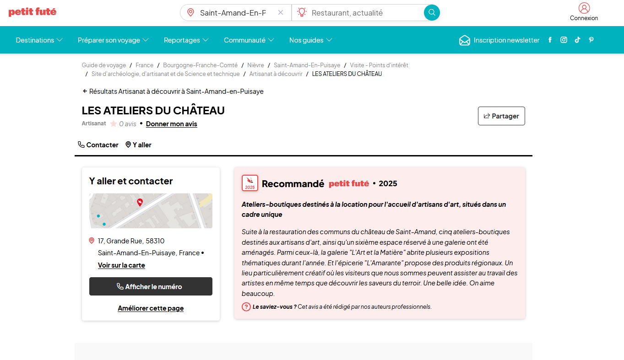Open Guide de voyage breadcrumb
This screenshot has height=360, width=624.
pos(104,65)
